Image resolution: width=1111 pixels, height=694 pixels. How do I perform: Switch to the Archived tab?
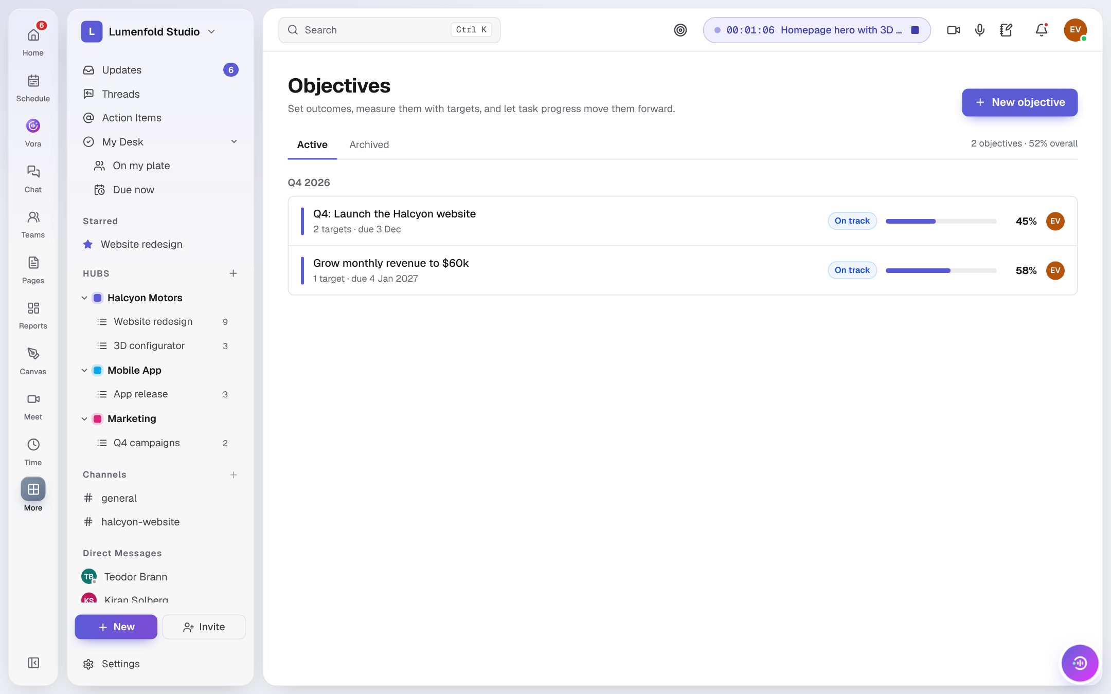tap(369, 144)
